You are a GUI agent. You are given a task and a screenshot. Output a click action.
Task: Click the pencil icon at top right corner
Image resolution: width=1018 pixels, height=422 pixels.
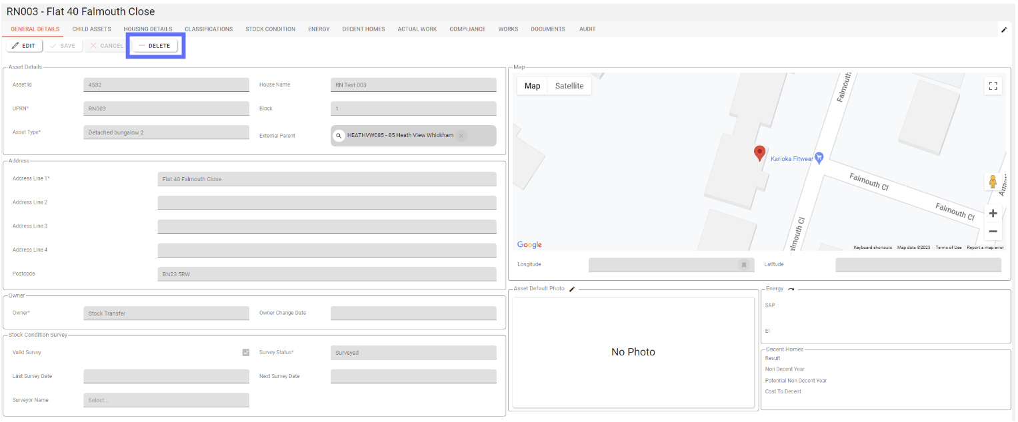(x=1004, y=30)
